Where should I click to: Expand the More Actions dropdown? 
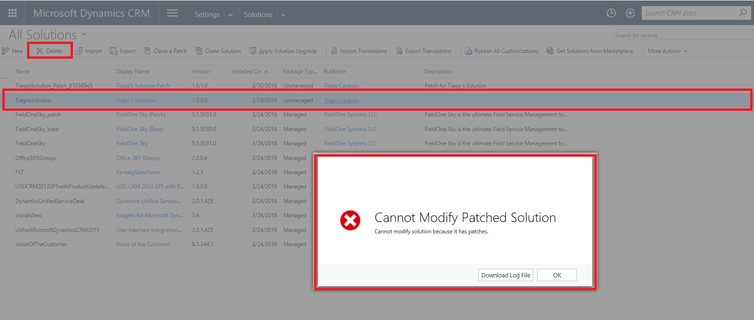point(667,51)
